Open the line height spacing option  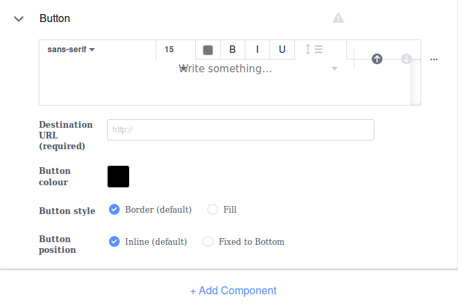tap(314, 49)
